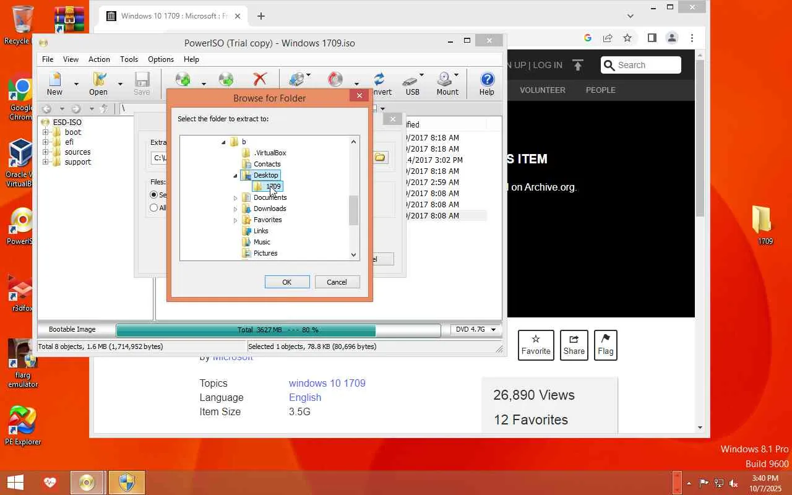
Task: Click the Share button on Archive.org page
Action: (x=574, y=345)
